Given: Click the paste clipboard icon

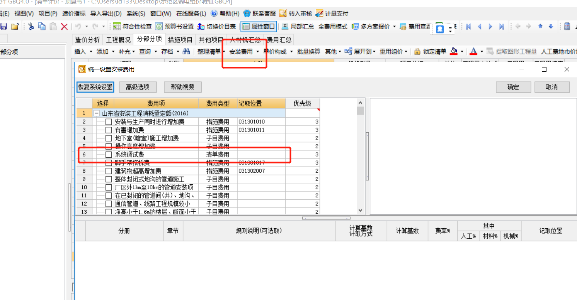Looking at the screenshot, I should click(53, 27).
